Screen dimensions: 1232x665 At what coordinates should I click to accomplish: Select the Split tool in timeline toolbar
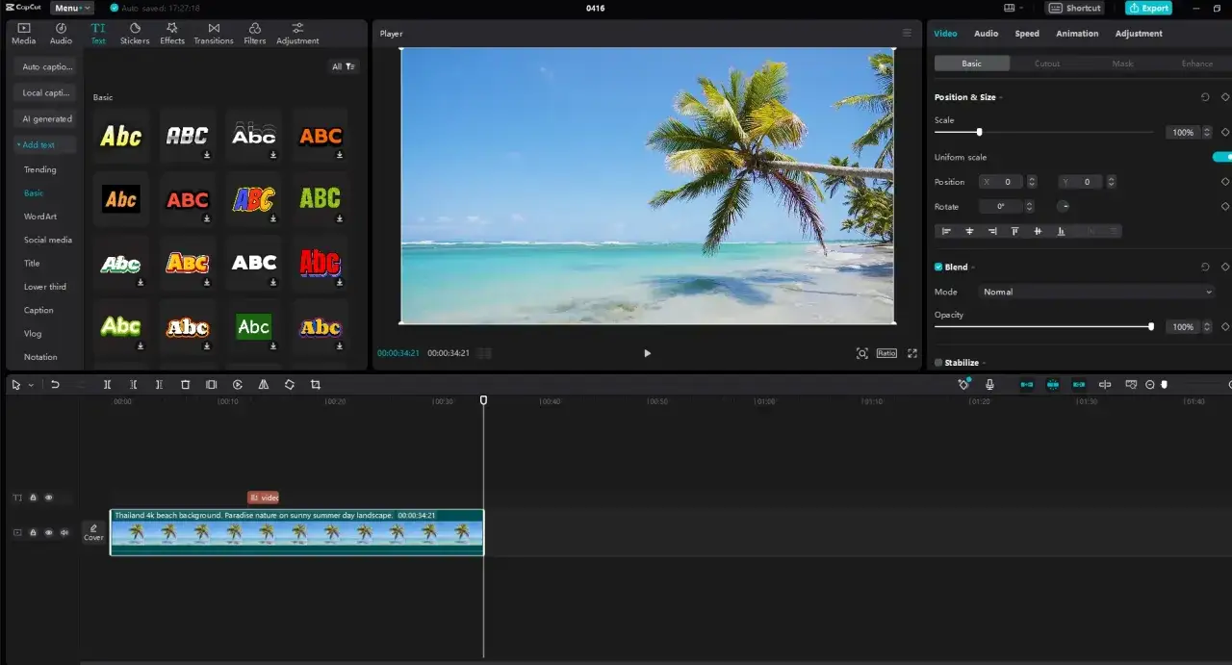click(x=107, y=384)
